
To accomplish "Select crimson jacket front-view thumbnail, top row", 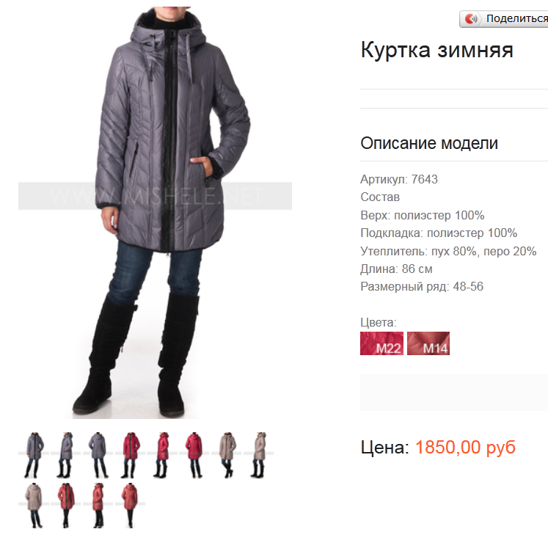I will [x=130, y=455].
